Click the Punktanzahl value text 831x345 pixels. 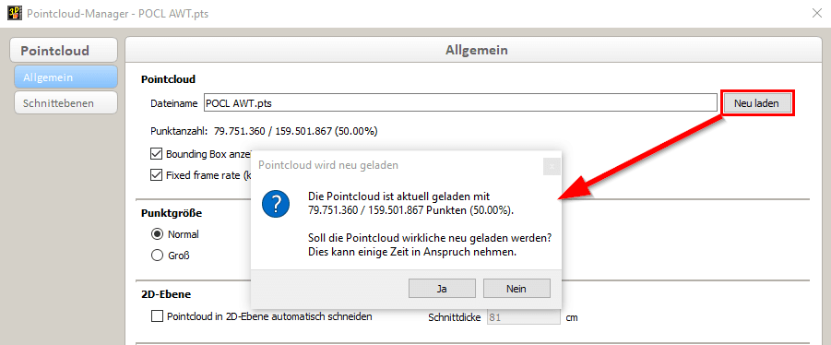pyautogui.click(x=296, y=131)
